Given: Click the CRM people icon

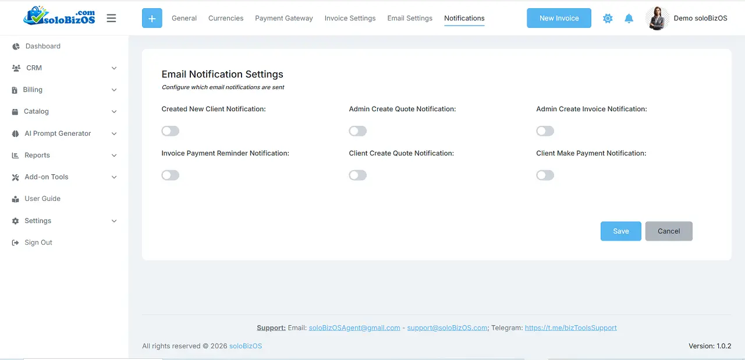Looking at the screenshot, I should coord(16,68).
